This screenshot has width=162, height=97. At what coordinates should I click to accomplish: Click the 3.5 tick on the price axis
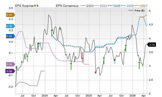151,52
